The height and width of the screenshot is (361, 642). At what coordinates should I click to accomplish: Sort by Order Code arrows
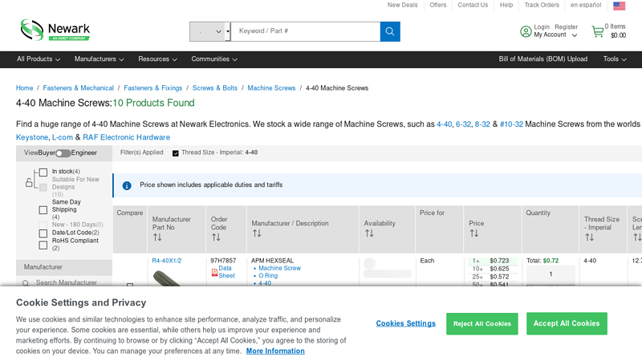point(216,237)
